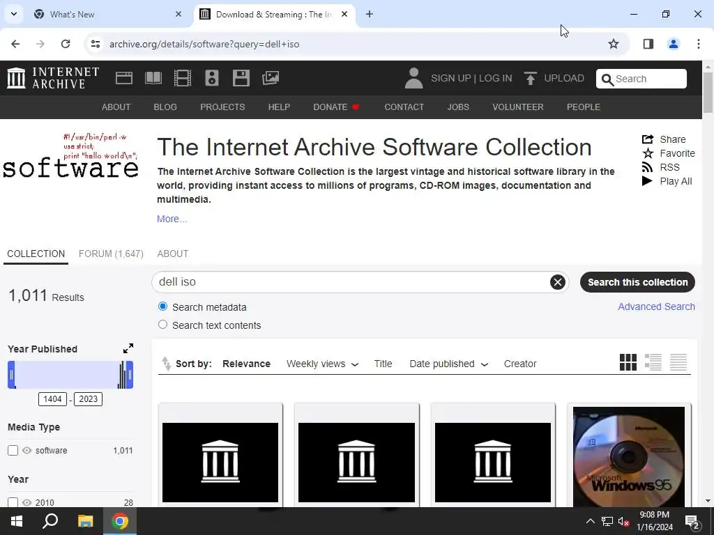Image resolution: width=714 pixels, height=535 pixels.
Task: Expand the Year Published histogram
Action: pyautogui.click(x=128, y=348)
